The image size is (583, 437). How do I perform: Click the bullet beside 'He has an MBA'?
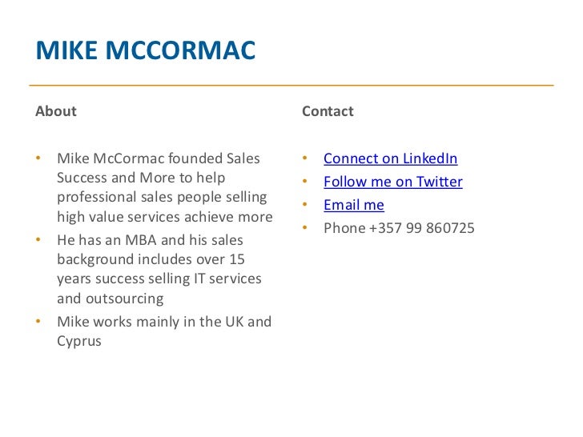tap(38, 239)
